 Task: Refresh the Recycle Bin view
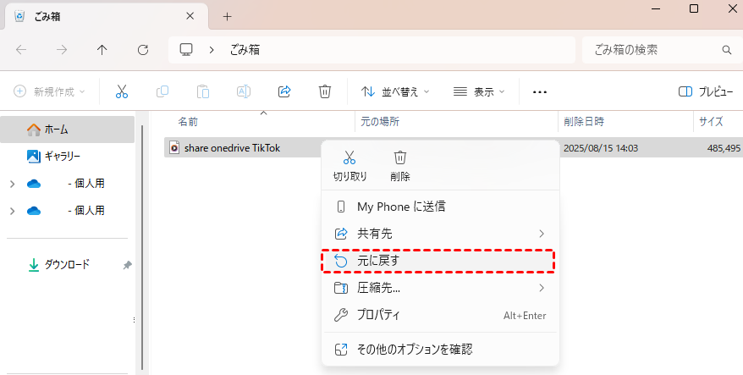[x=143, y=50]
